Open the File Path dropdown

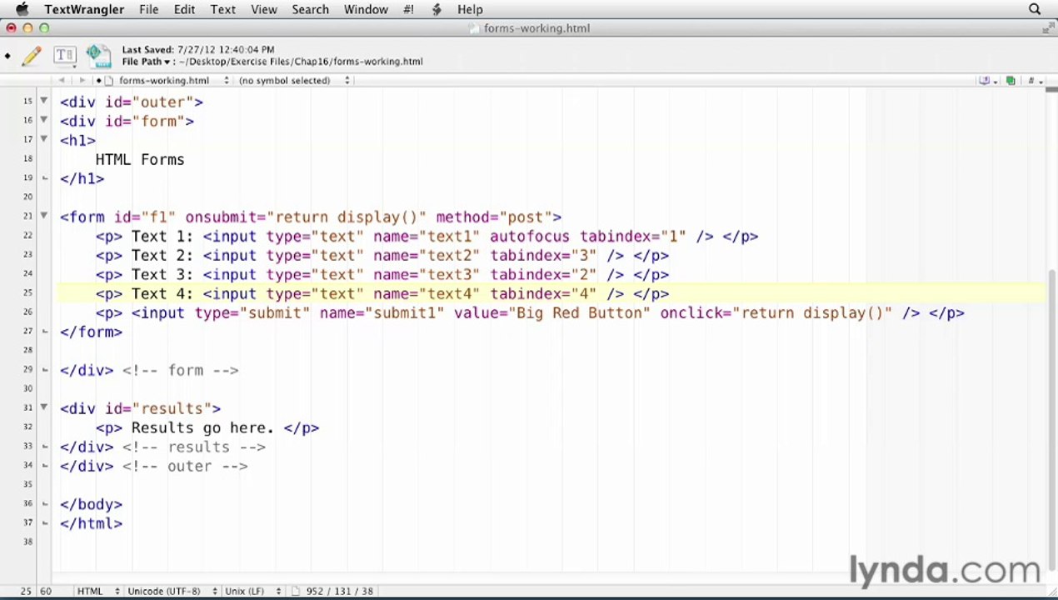[x=148, y=62]
